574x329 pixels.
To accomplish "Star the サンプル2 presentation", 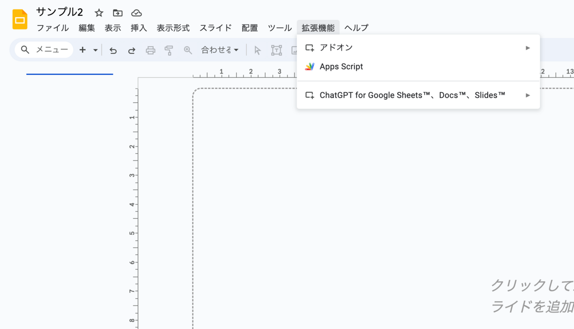I will tap(99, 13).
